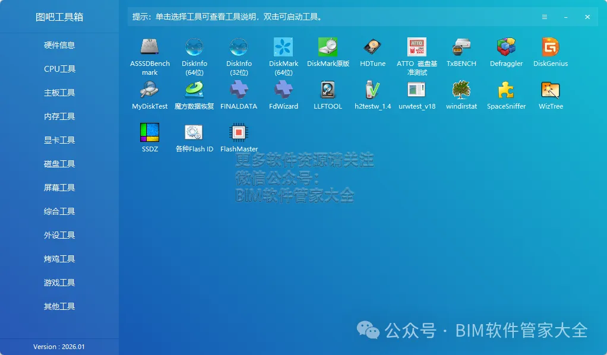
Task: Select the FINALDATA icon
Action: tap(239, 90)
